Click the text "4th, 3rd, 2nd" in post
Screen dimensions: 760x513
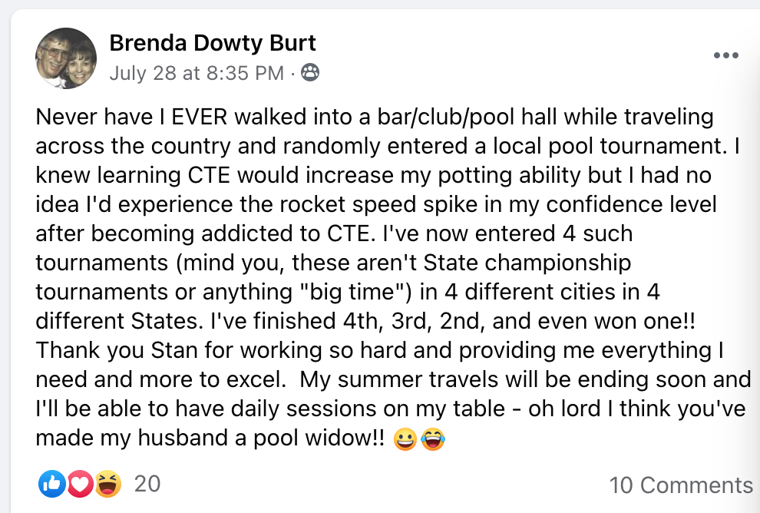click(x=411, y=322)
